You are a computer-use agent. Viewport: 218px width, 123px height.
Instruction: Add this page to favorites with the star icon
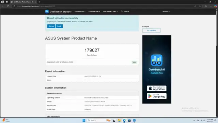(x=200, y=6)
